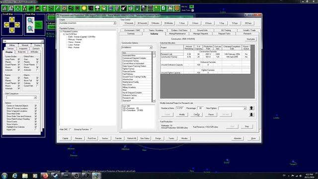Click the Percentage field

pyautogui.click(x=200, y=108)
